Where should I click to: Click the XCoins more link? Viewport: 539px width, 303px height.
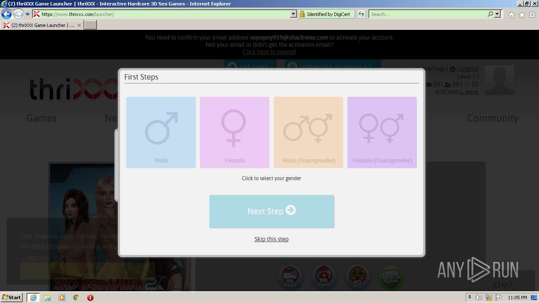[469, 92]
